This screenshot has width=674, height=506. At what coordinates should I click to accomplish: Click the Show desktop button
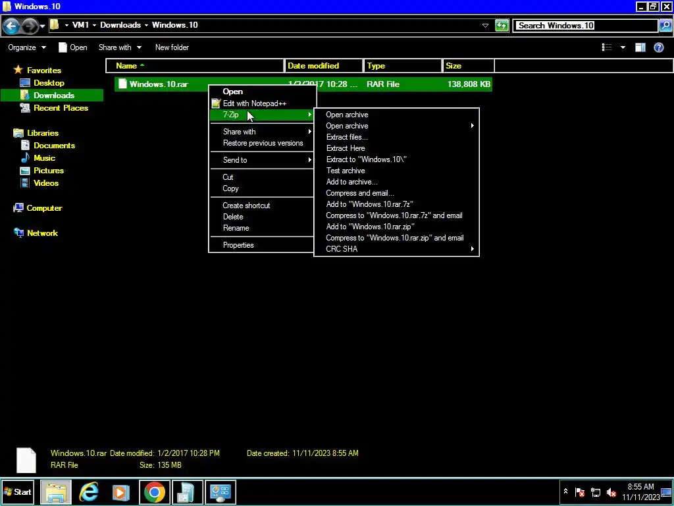point(666,492)
